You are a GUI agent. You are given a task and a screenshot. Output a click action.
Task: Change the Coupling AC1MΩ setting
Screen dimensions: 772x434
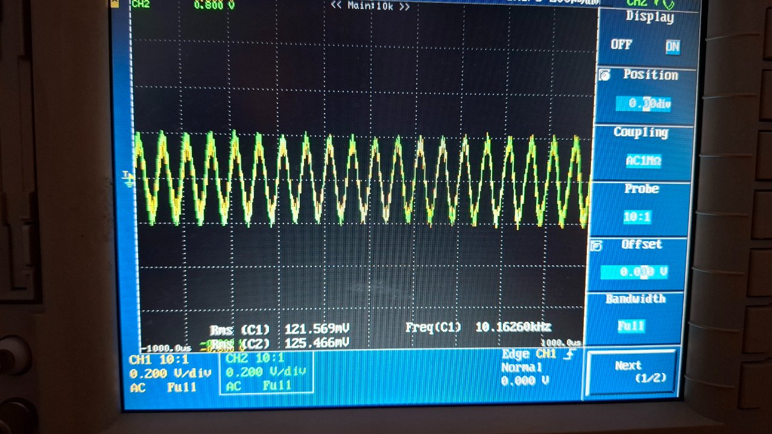pos(642,160)
